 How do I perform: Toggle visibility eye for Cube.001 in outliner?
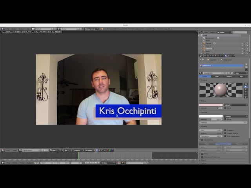click(242, 49)
